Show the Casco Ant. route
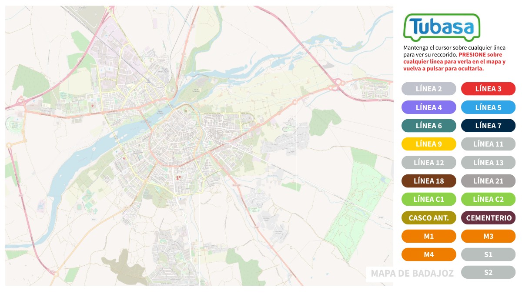The height and width of the screenshot is (294, 522). pyautogui.click(x=428, y=218)
